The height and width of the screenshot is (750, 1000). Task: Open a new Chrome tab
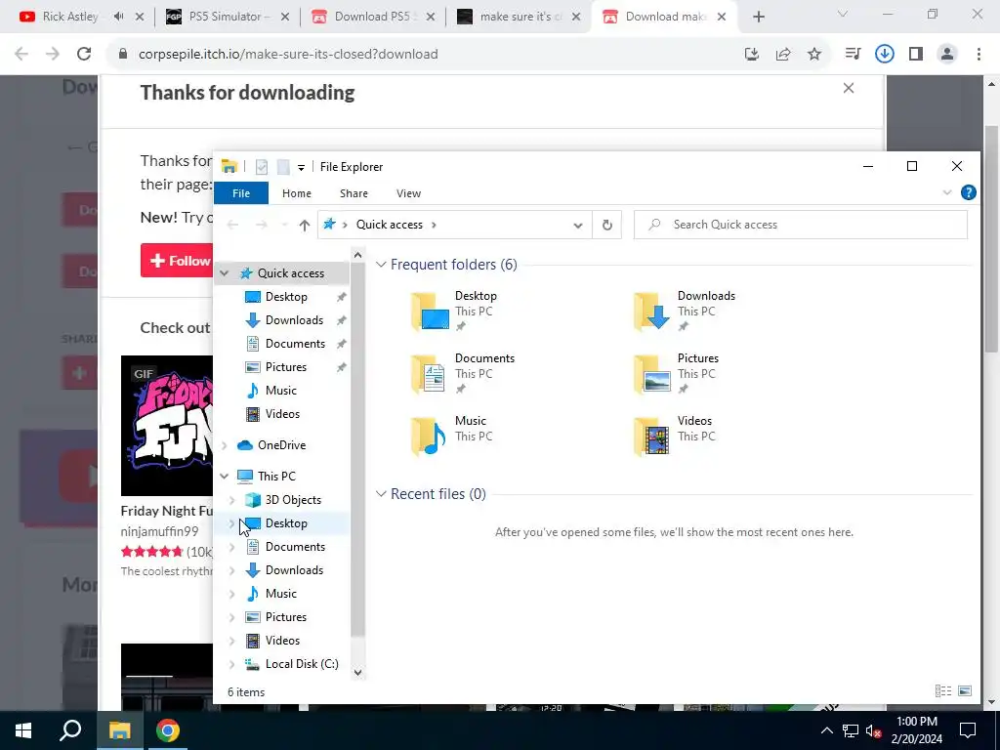point(758,18)
